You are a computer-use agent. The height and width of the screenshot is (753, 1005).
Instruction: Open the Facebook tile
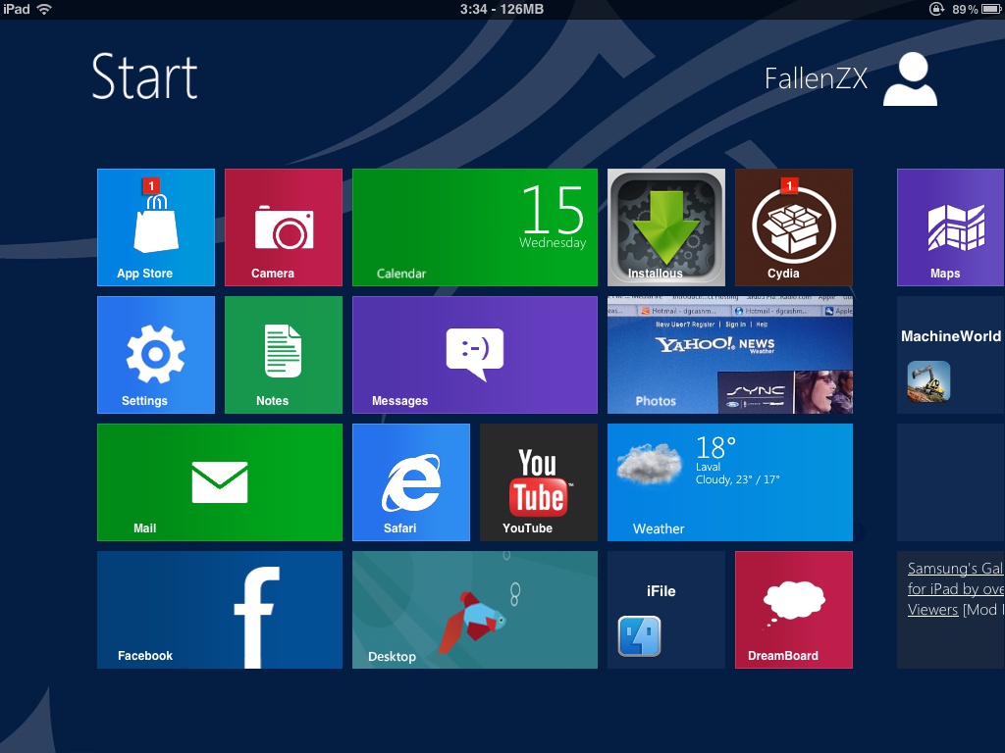pos(220,610)
